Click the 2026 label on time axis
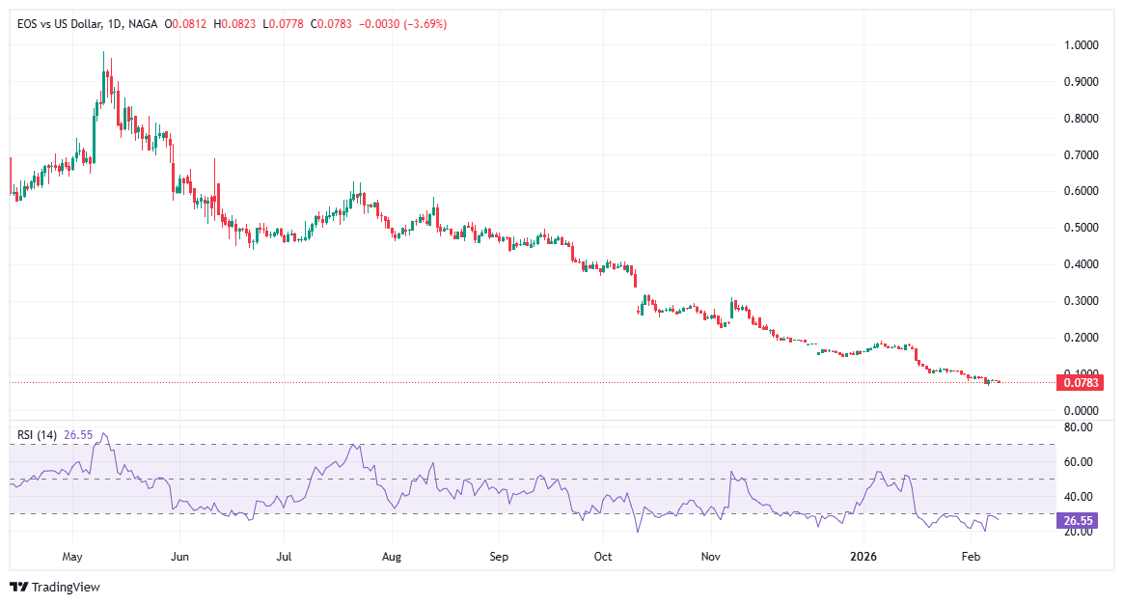Viewport: 1124px width, 604px height. point(863,557)
